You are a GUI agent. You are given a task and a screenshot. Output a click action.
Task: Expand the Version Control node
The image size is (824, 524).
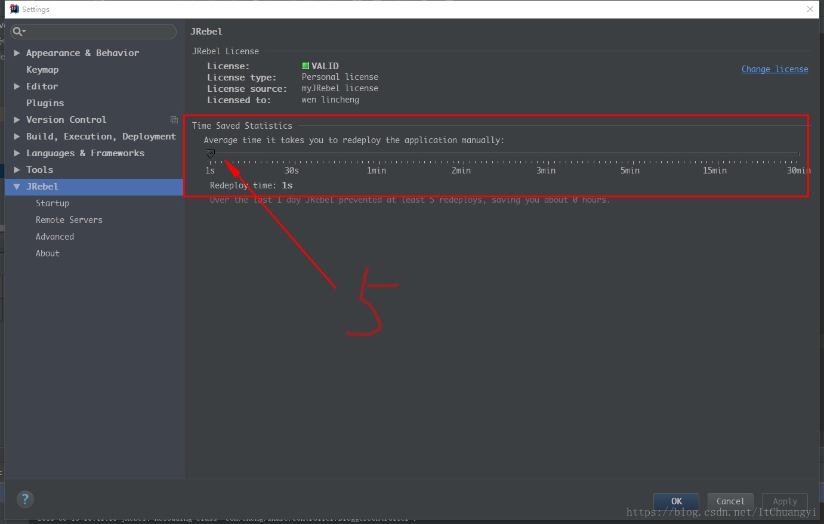point(17,120)
